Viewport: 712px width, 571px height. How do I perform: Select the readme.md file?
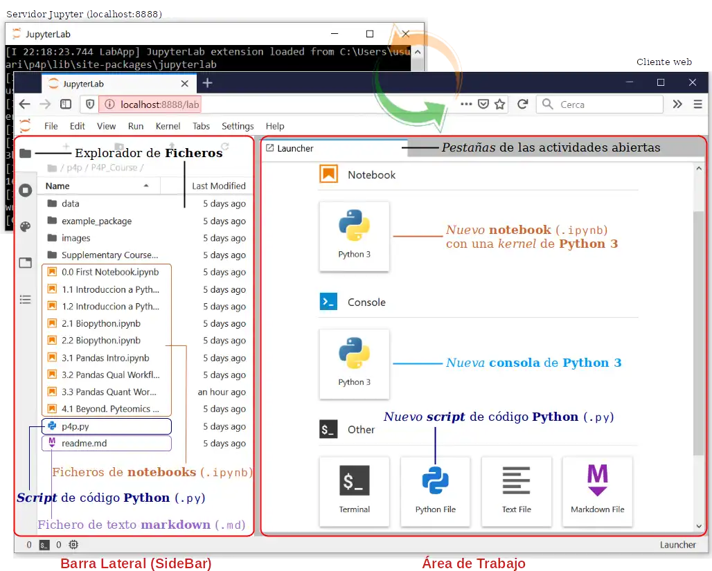pos(145,443)
